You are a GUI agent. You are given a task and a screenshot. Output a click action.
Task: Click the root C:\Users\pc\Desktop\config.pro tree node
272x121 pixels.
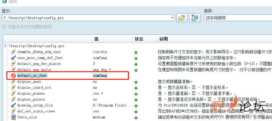pyautogui.click(x=34, y=46)
